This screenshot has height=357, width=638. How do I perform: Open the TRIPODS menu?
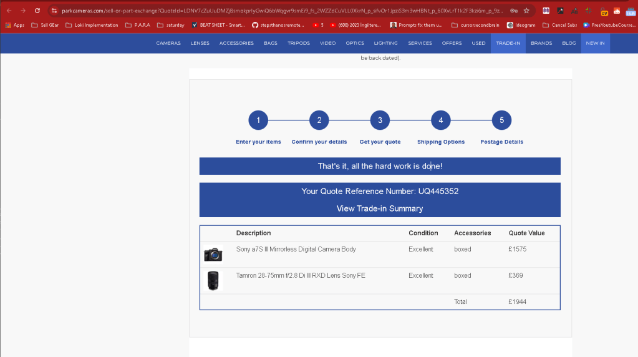point(299,43)
